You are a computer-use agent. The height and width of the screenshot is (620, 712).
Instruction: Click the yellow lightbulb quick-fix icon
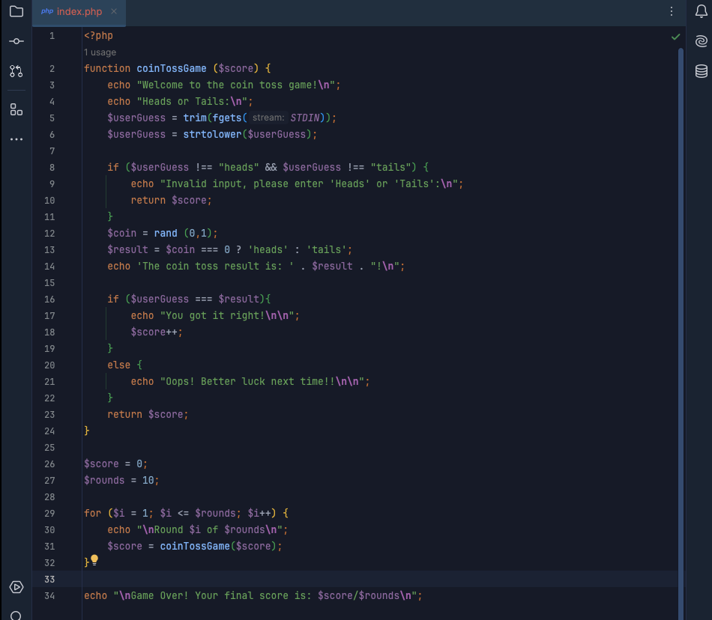pos(94,560)
